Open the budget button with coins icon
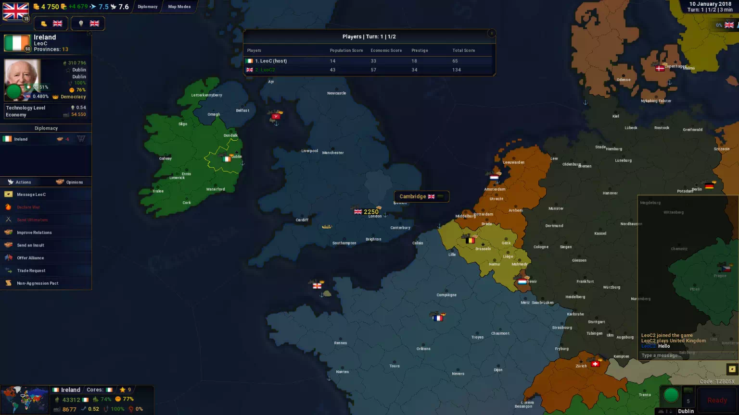 coord(52,24)
